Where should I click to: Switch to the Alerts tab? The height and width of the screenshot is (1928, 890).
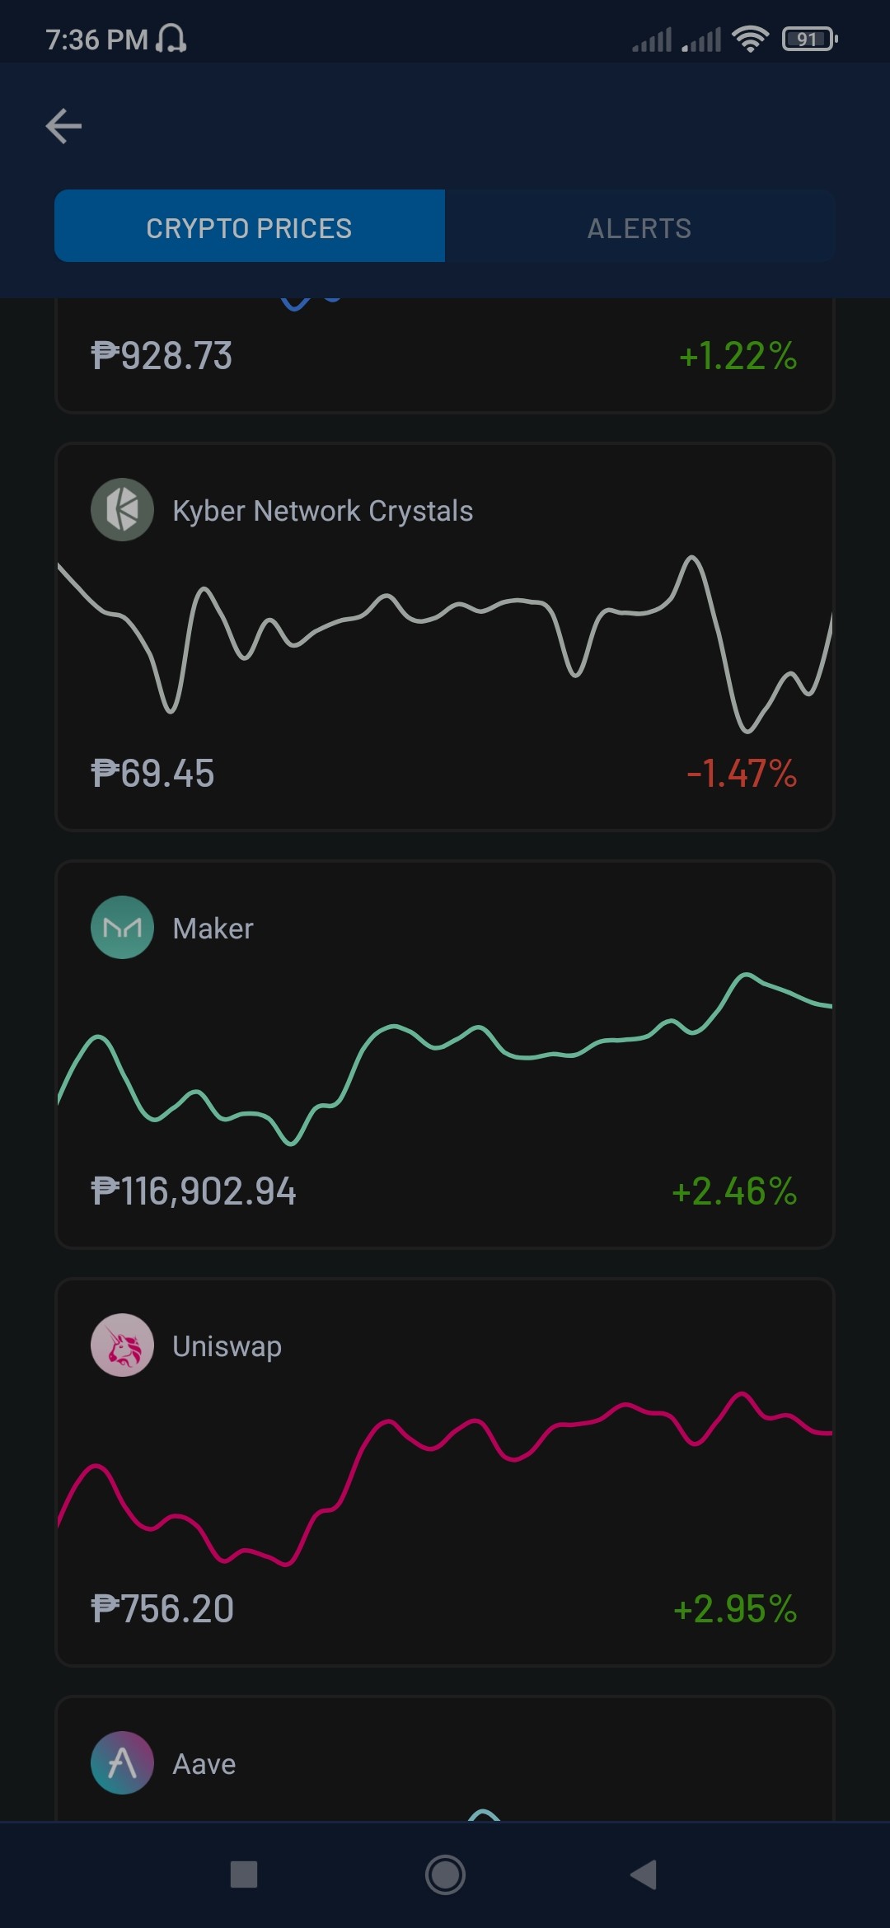(639, 227)
